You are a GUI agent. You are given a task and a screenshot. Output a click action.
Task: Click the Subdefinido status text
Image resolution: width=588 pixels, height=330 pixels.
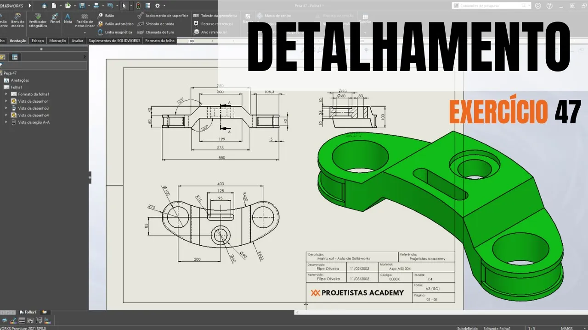point(468,328)
